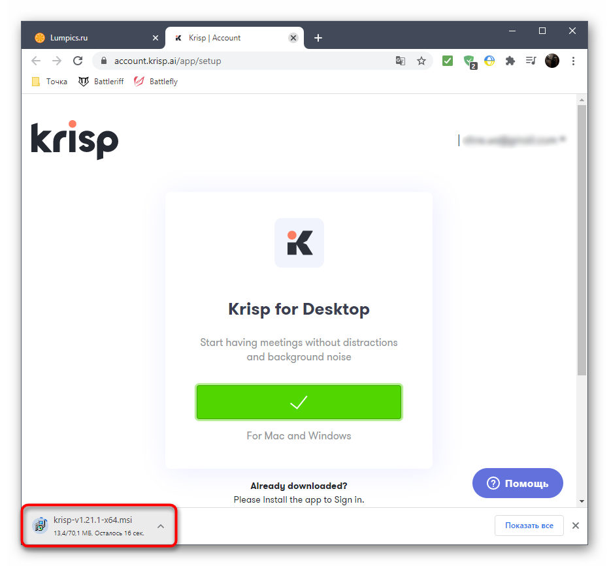This screenshot has width=609, height=566.
Task: Click the page vertical scrollbar
Action: 582,240
